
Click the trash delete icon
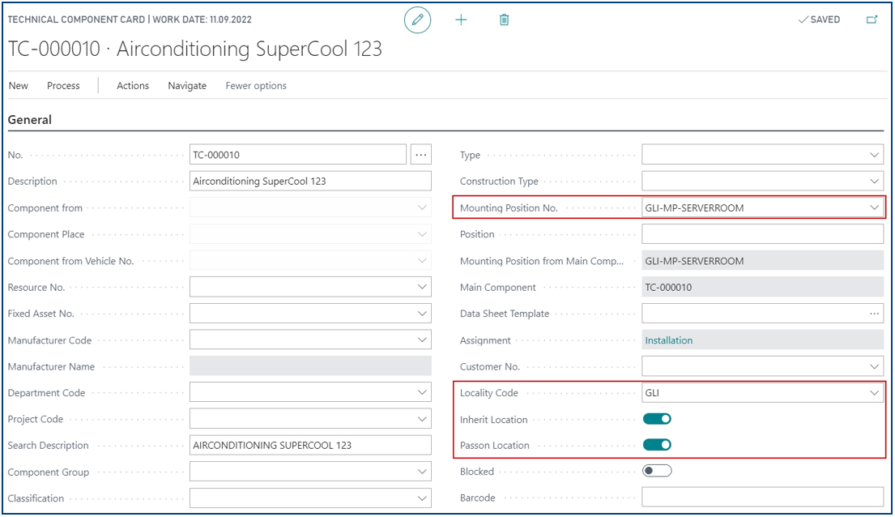[504, 20]
